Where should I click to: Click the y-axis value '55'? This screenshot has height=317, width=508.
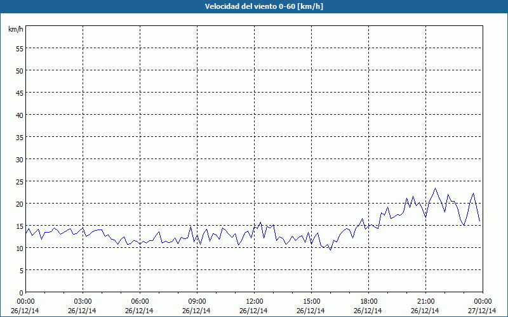click(20, 49)
